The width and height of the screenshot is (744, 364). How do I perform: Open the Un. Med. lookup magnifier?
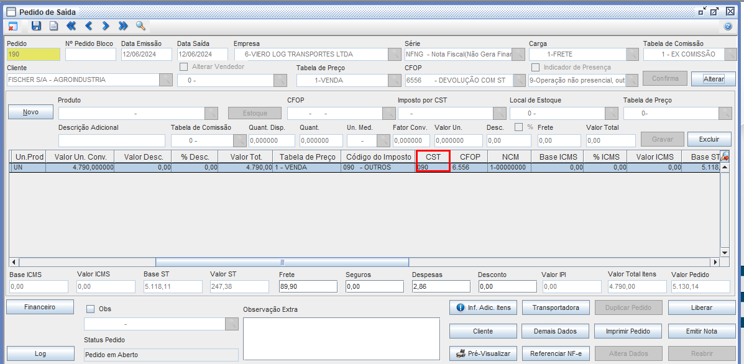(x=383, y=141)
